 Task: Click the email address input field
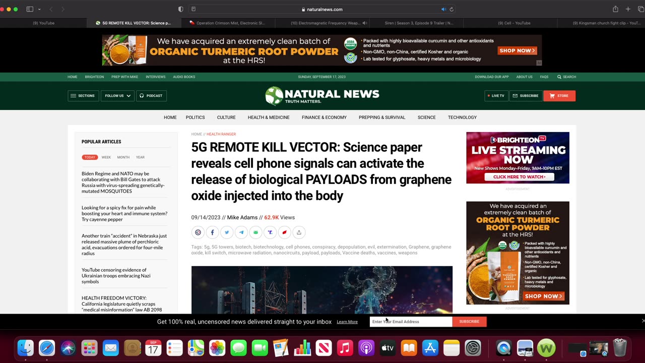point(411,322)
